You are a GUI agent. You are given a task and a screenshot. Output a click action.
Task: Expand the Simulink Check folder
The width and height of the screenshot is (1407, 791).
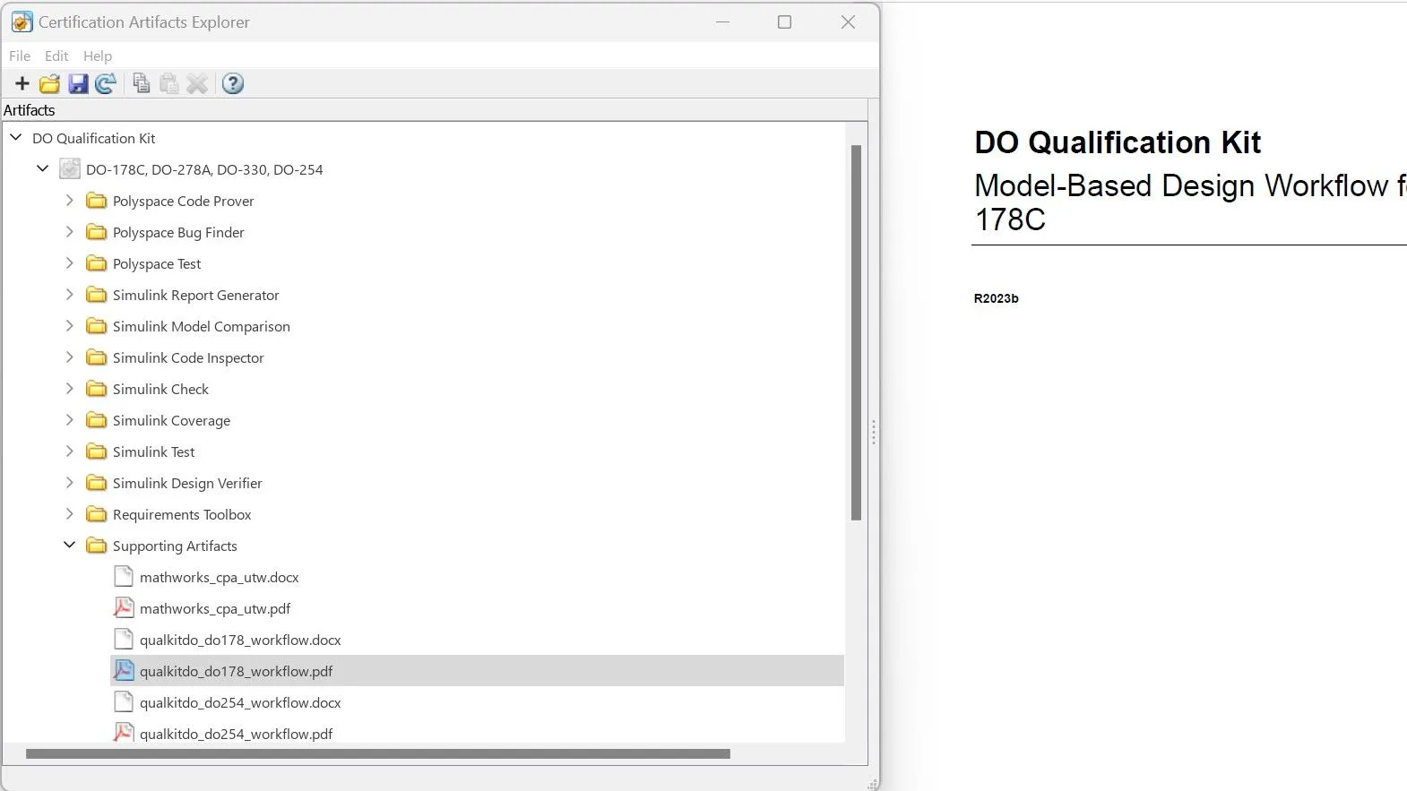(x=69, y=388)
